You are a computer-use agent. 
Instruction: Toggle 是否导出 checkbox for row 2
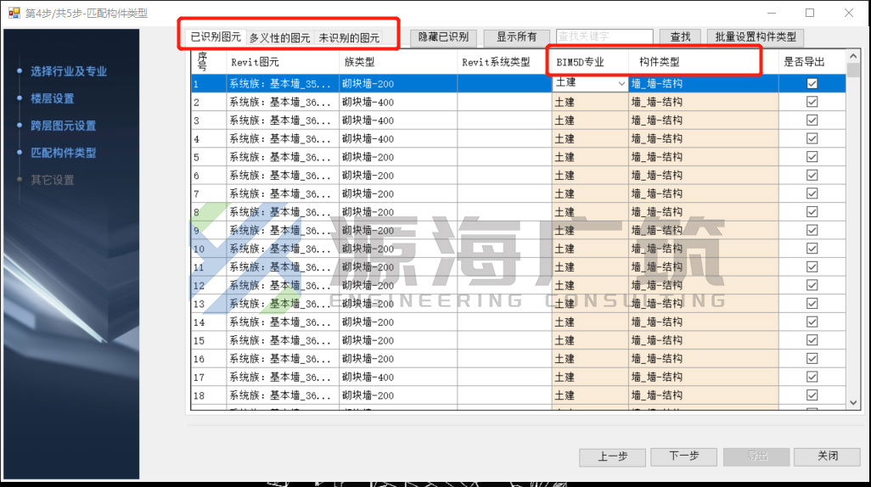tap(812, 102)
